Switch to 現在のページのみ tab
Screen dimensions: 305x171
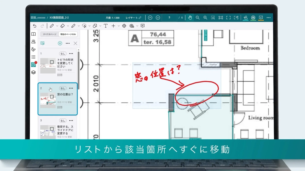(x=68, y=34)
